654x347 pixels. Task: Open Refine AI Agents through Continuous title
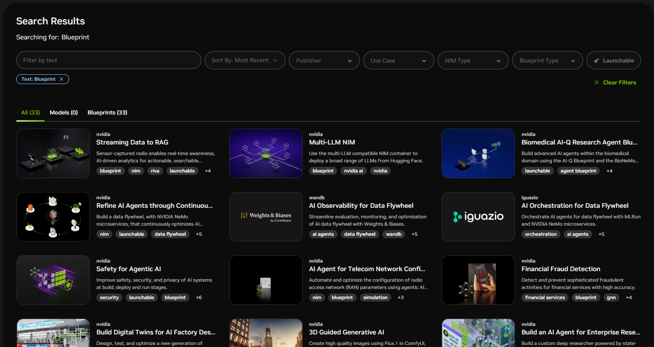coord(155,206)
